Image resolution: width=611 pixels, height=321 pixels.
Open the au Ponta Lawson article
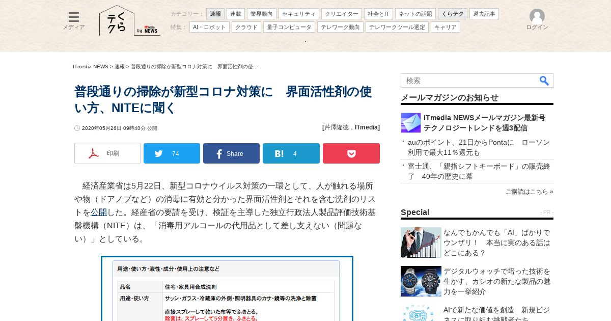[479, 147]
